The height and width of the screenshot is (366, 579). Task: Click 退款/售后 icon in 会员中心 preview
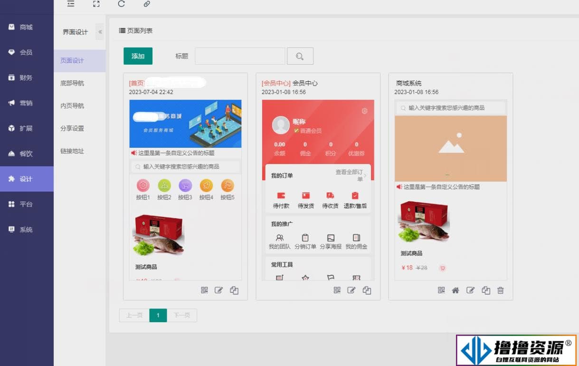point(355,195)
